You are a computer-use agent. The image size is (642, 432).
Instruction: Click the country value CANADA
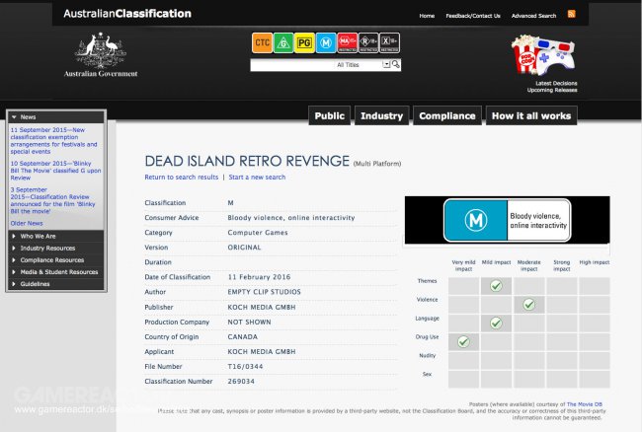[242, 336]
